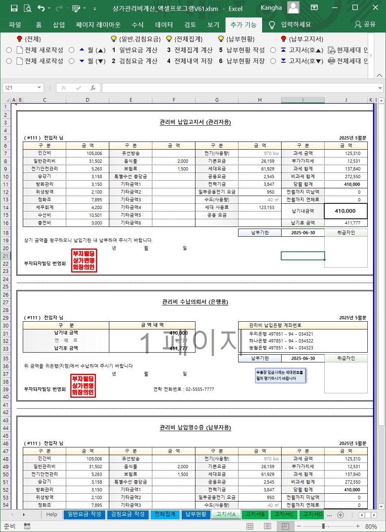Click the Redo arrow icon
386x532 pixels.
(x=59, y=8)
